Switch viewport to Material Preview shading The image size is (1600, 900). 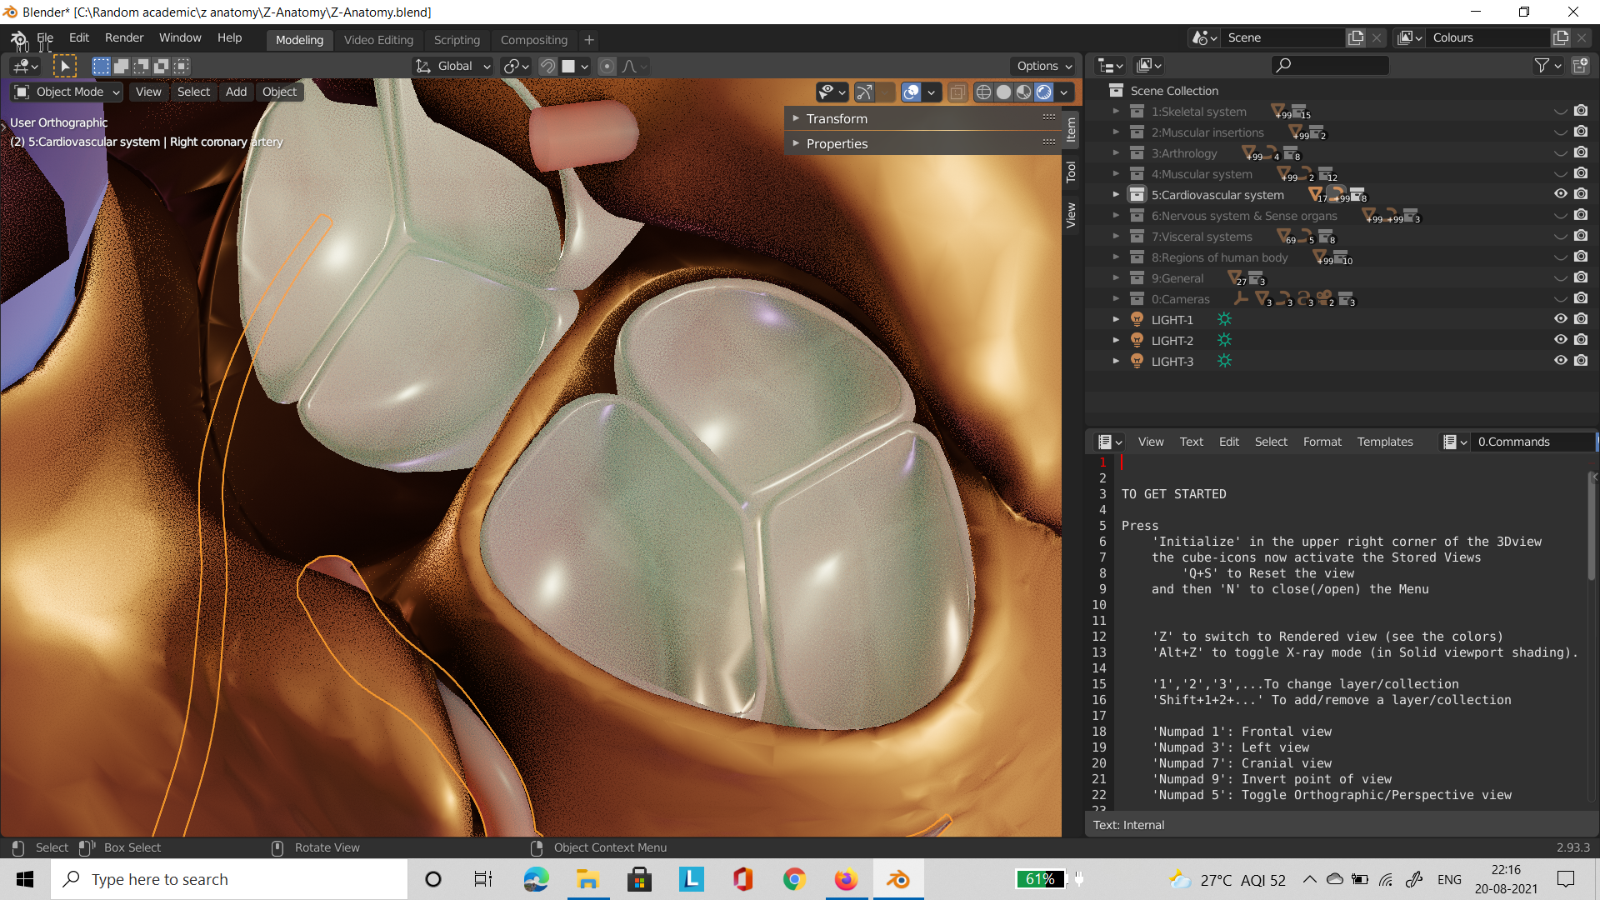click(1023, 92)
